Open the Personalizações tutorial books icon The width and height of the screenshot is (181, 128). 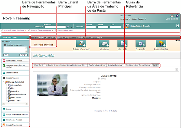coord(161,44)
